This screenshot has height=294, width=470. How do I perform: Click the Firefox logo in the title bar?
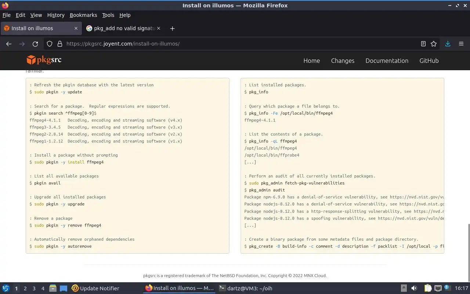pyautogui.click(x=5, y=5)
